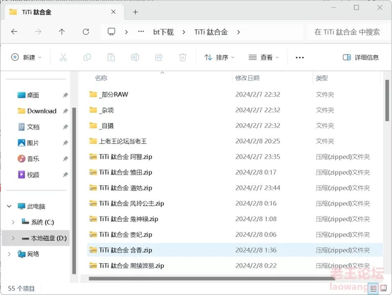
Task: Open Download folder in sidebar
Action: tap(42, 111)
